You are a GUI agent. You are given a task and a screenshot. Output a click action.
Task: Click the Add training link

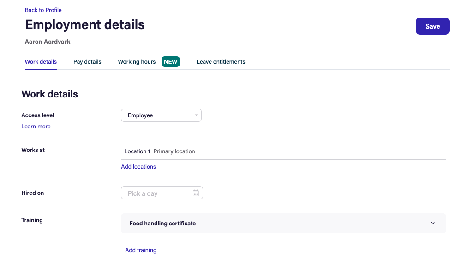point(141,250)
